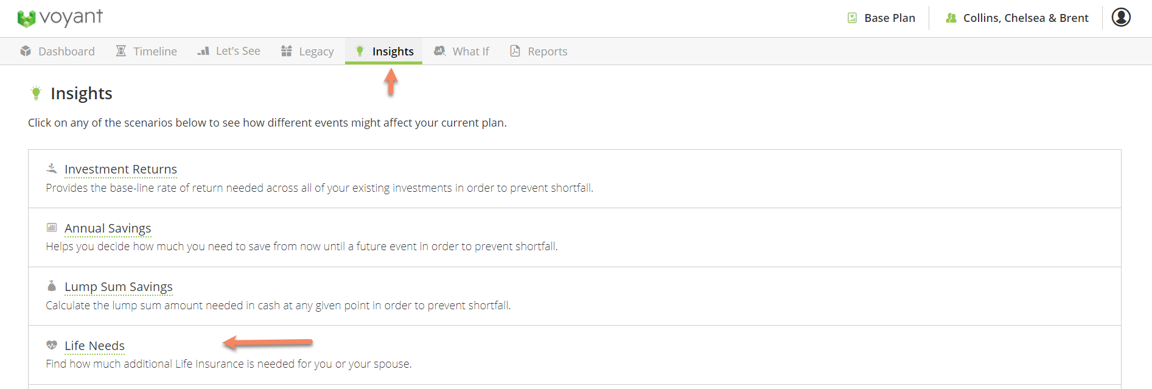
Task: Switch to the Timeline tab
Action: (146, 51)
